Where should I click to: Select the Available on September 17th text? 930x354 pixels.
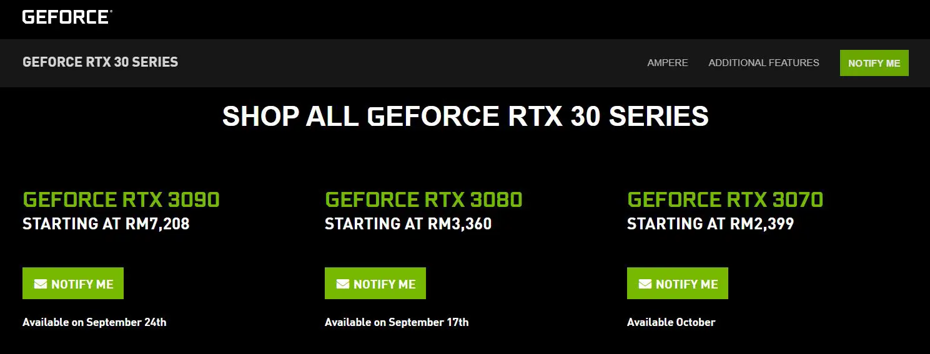(x=397, y=322)
